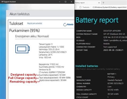Click the Installed batteries section heading

87,66
